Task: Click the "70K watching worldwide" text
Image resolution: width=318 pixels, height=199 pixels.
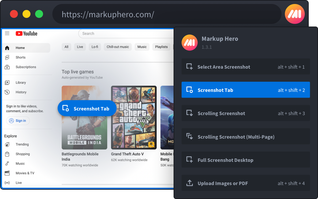Action: pos(80,165)
